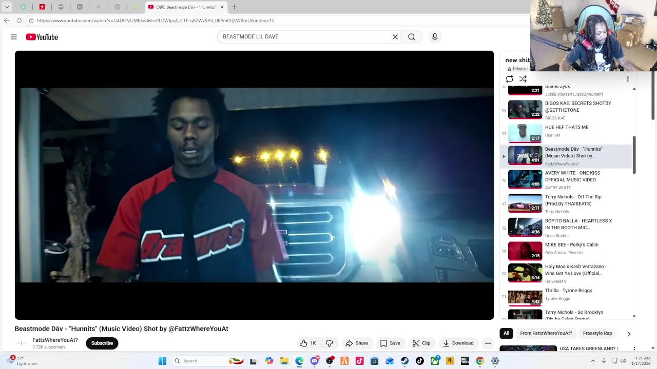Run search with the magnifier button
The image size is (657, 369).
[412, 37]
